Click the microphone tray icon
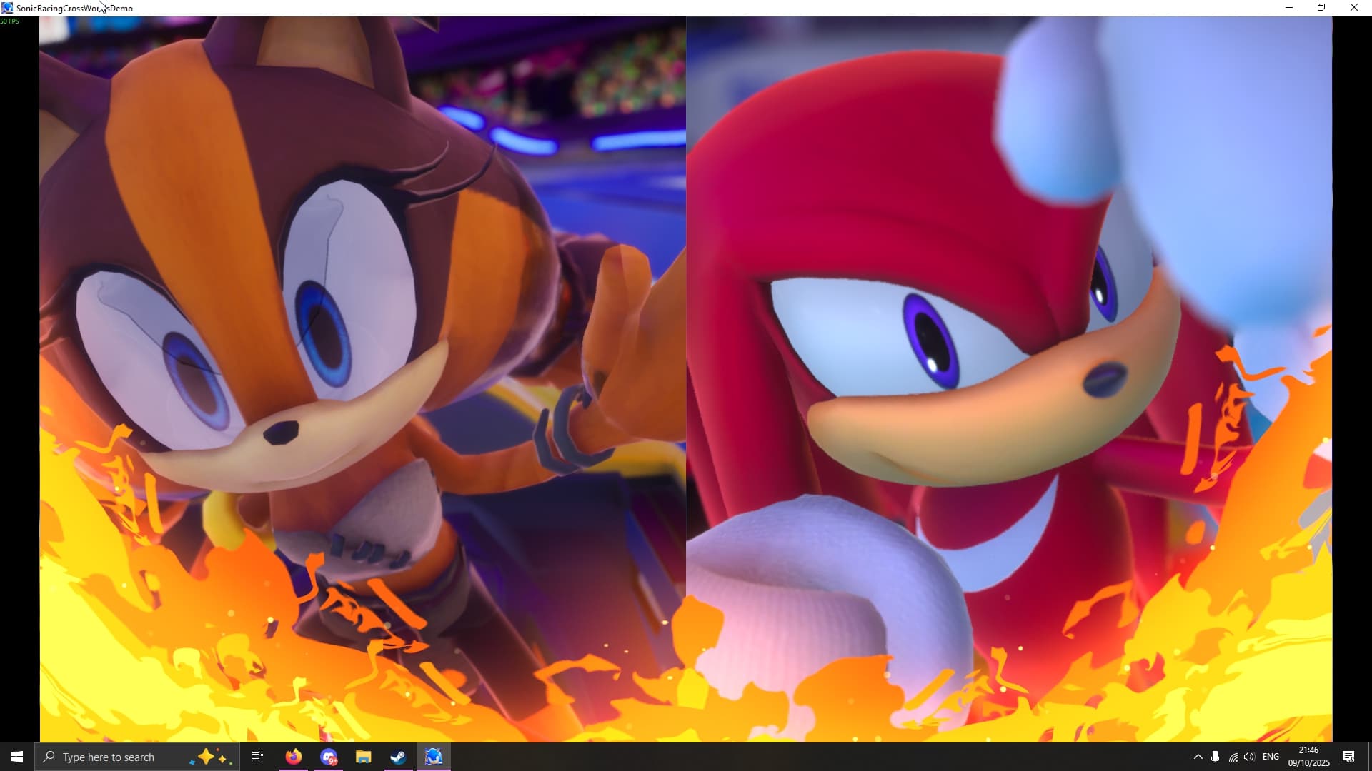The image size is (1372, 771). tap(1215, 757)
